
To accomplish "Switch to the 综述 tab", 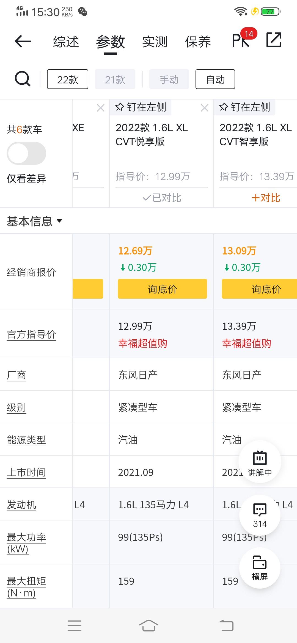I will pos(66,42).
